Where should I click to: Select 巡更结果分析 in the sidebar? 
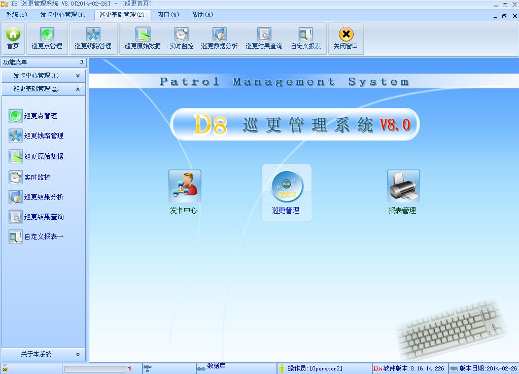point(44,197)
